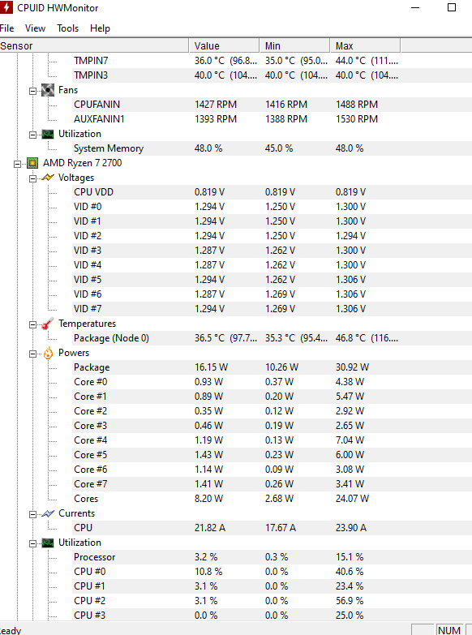Click the HWMonitor app icon in the title bar

pos(6,7)
